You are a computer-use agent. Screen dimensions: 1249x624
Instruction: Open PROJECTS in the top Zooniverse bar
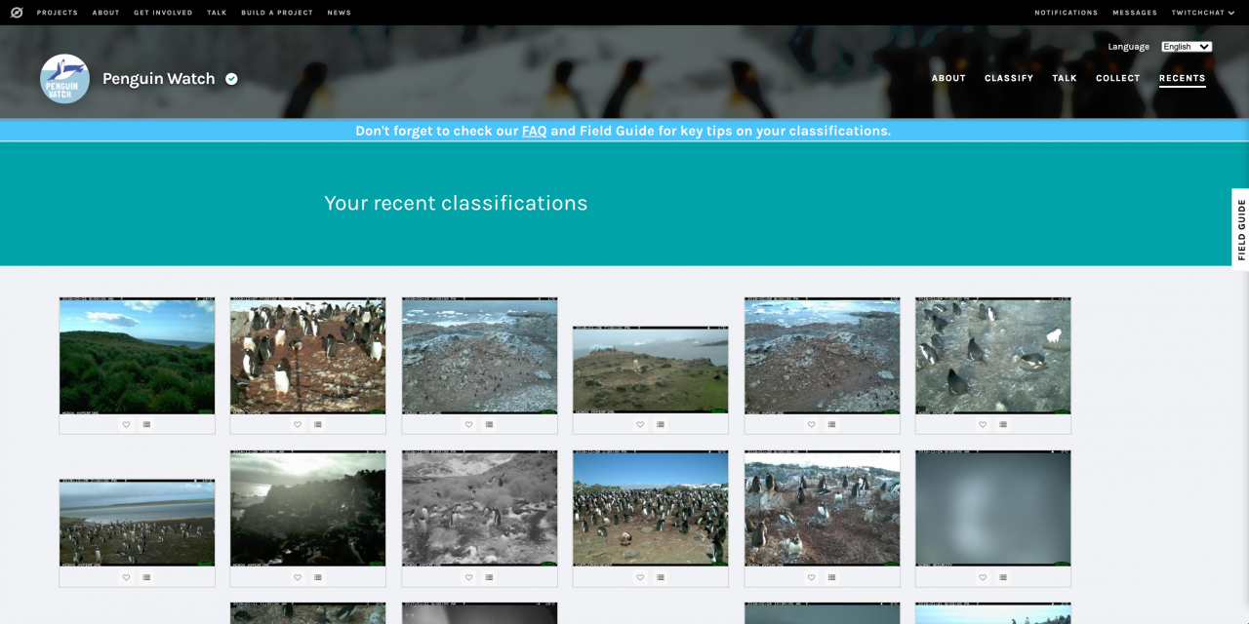[58, 13]
